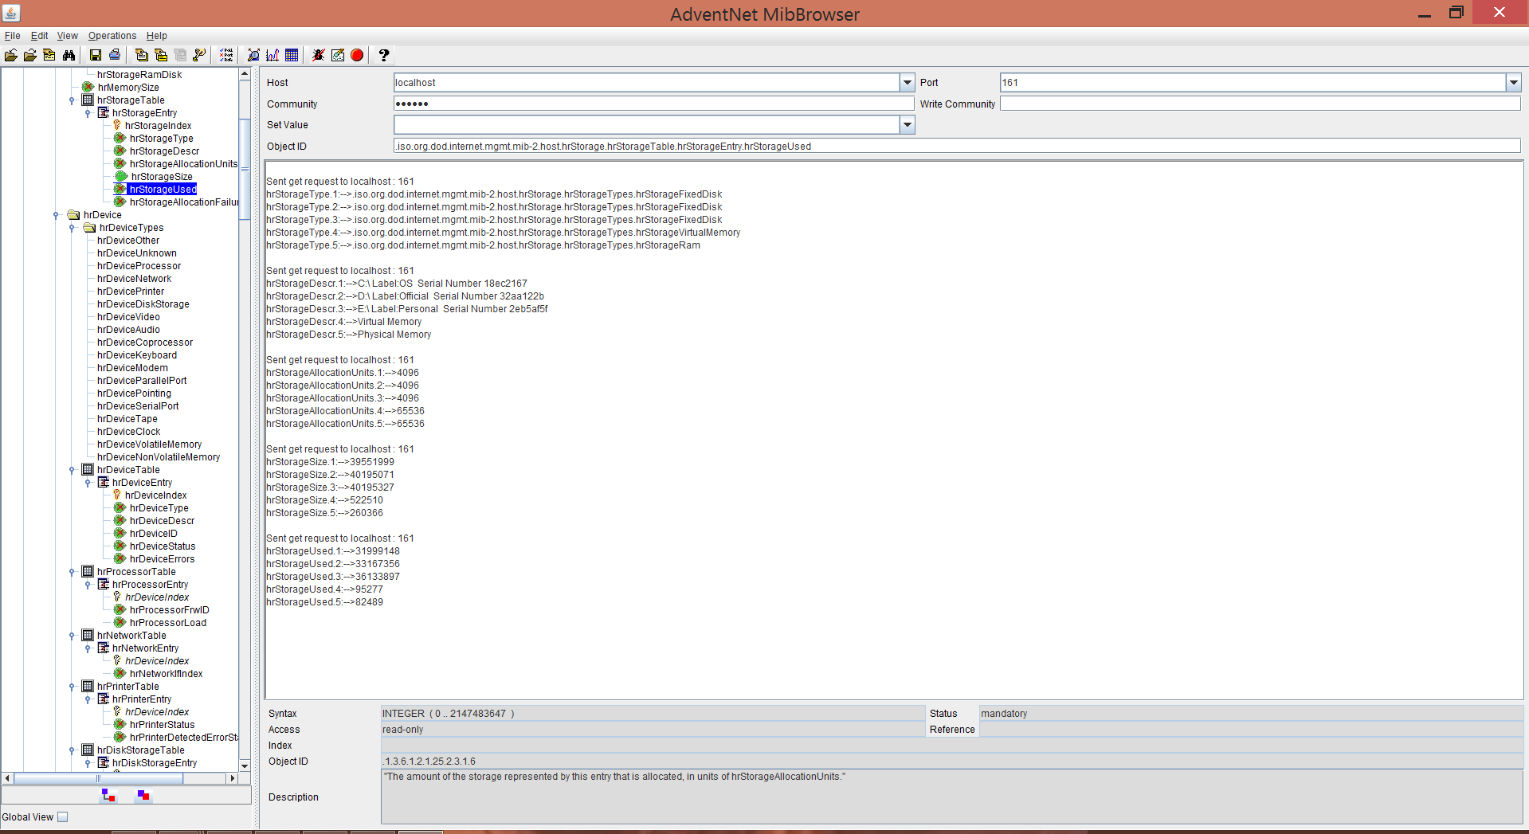1529x834 pixels.
Task: Open the Operations menu
Action: click(112, 36)
